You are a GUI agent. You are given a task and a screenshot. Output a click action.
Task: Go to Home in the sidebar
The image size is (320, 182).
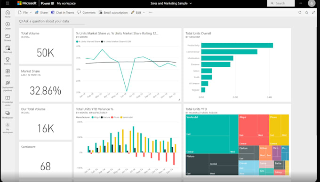point(8,14)
